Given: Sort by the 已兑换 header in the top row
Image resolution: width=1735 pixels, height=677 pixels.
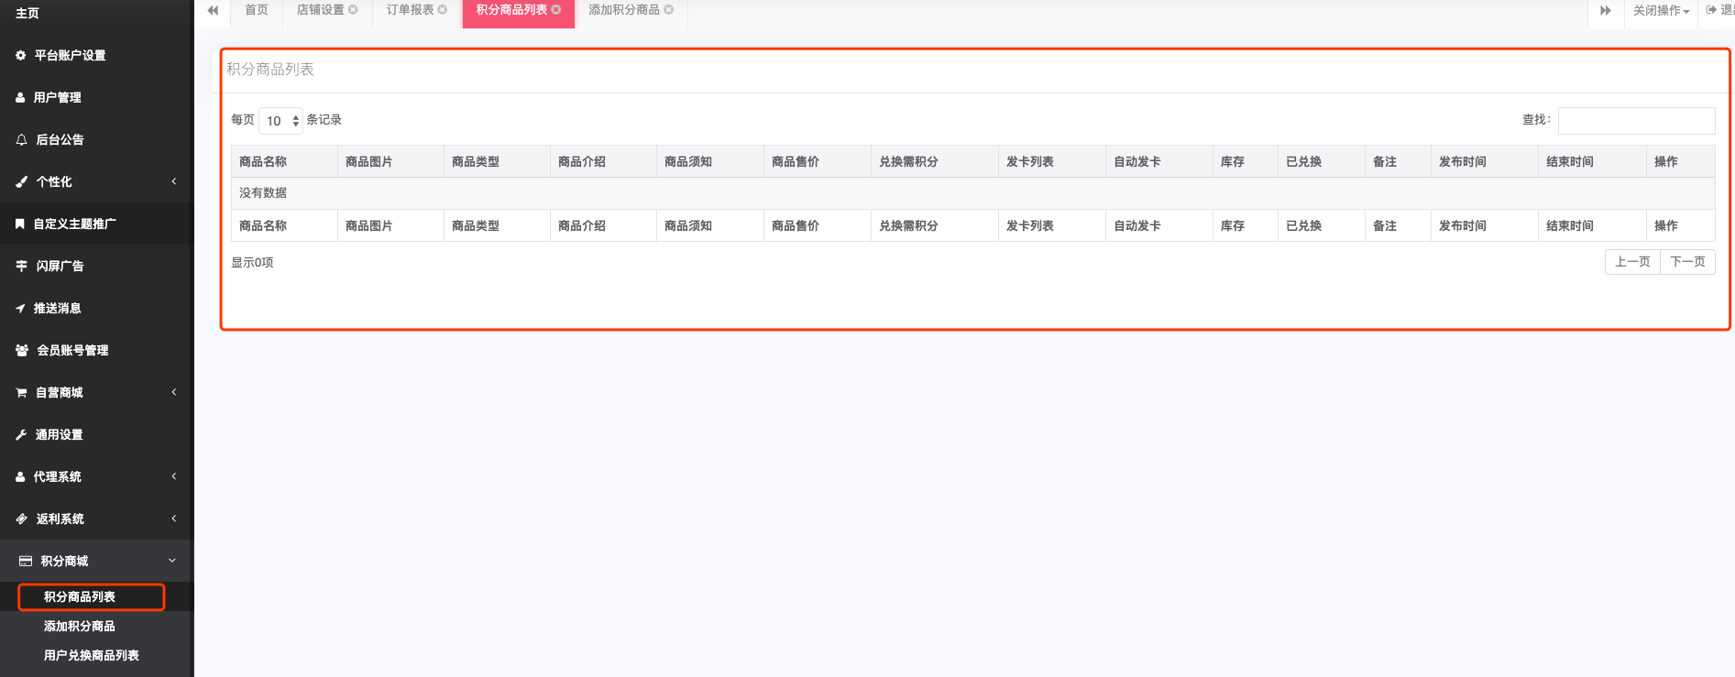Looking at the screenshot, I should [1321, 162].
